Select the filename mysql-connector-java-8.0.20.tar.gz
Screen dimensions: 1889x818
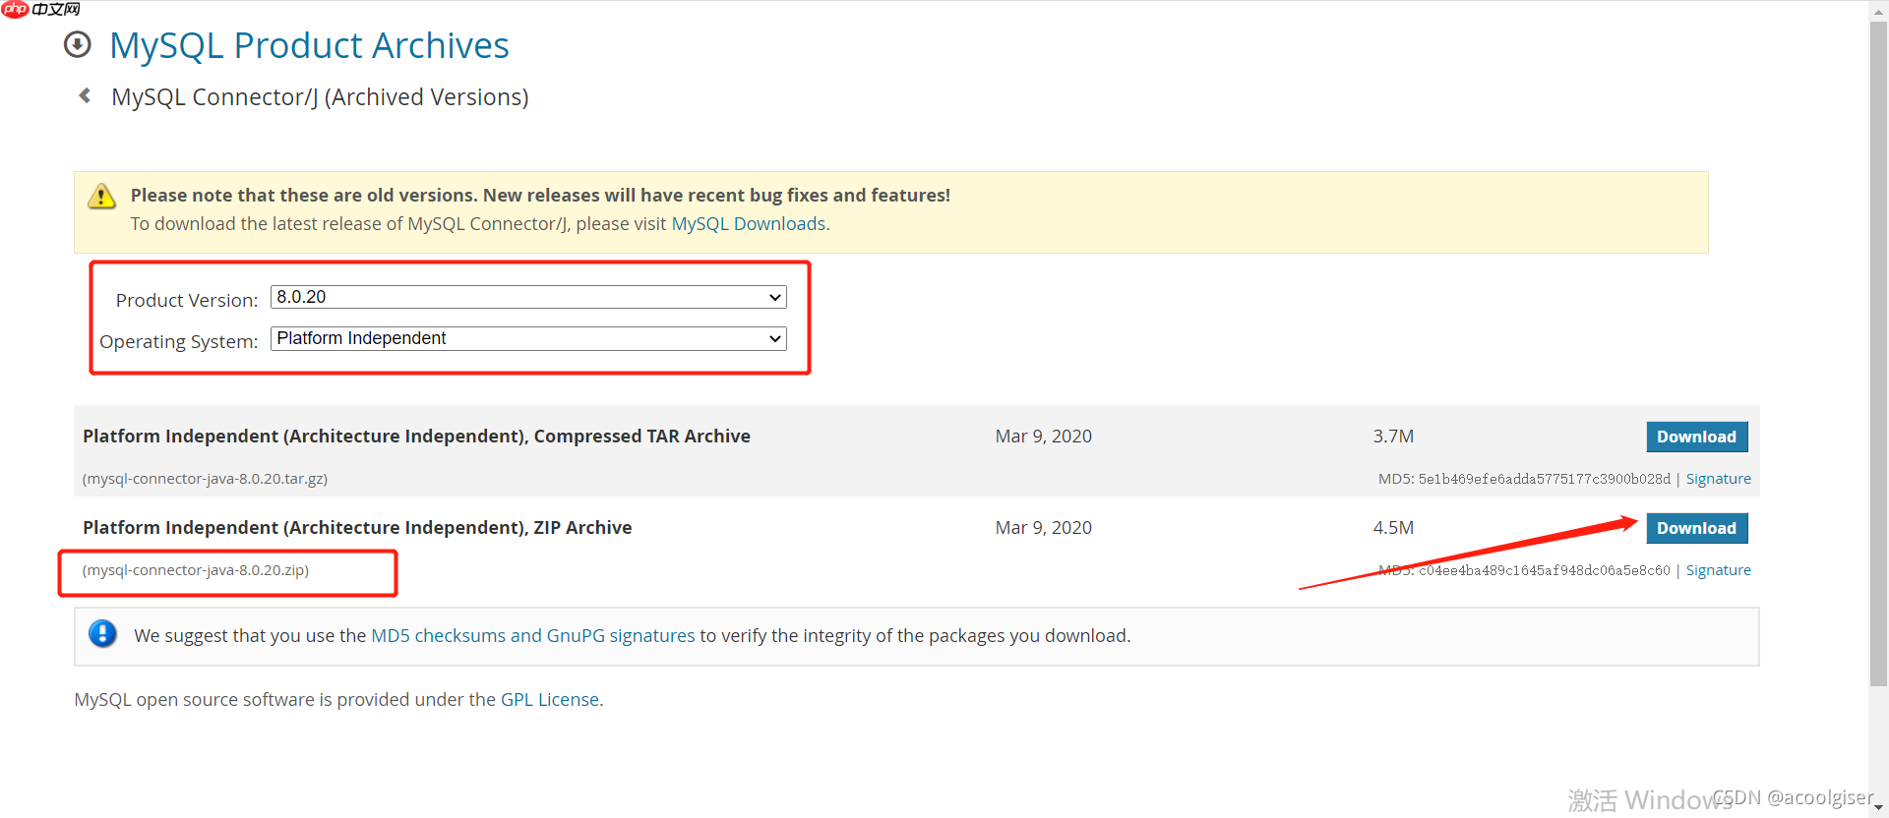tap(206, 479)
